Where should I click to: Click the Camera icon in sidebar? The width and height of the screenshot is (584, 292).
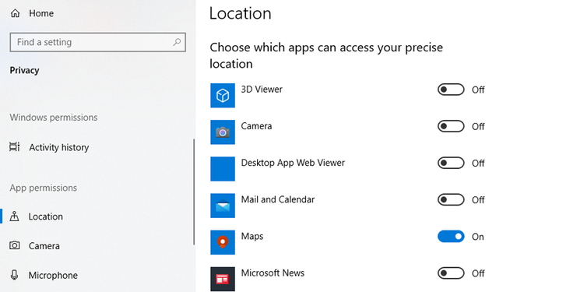tap(15, 245)
